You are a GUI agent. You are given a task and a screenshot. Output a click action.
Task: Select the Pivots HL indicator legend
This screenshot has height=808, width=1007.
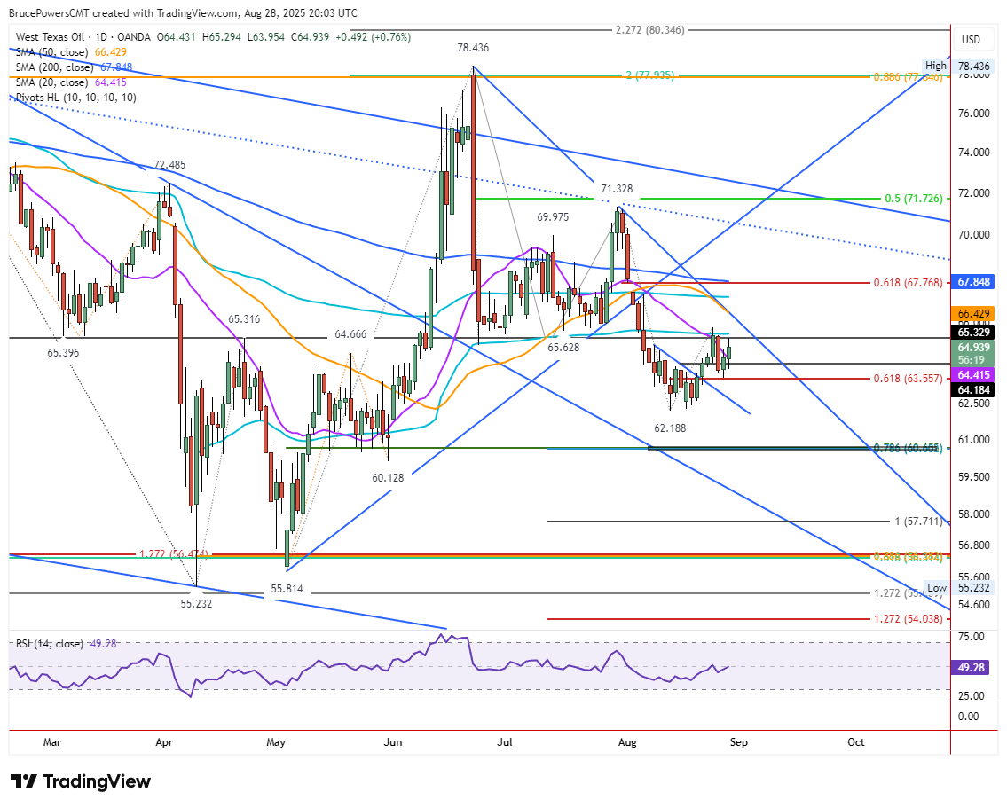tap(75, 98)
